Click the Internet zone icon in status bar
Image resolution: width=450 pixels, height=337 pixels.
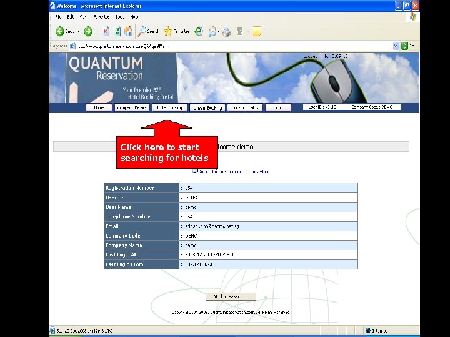(368, 330)
